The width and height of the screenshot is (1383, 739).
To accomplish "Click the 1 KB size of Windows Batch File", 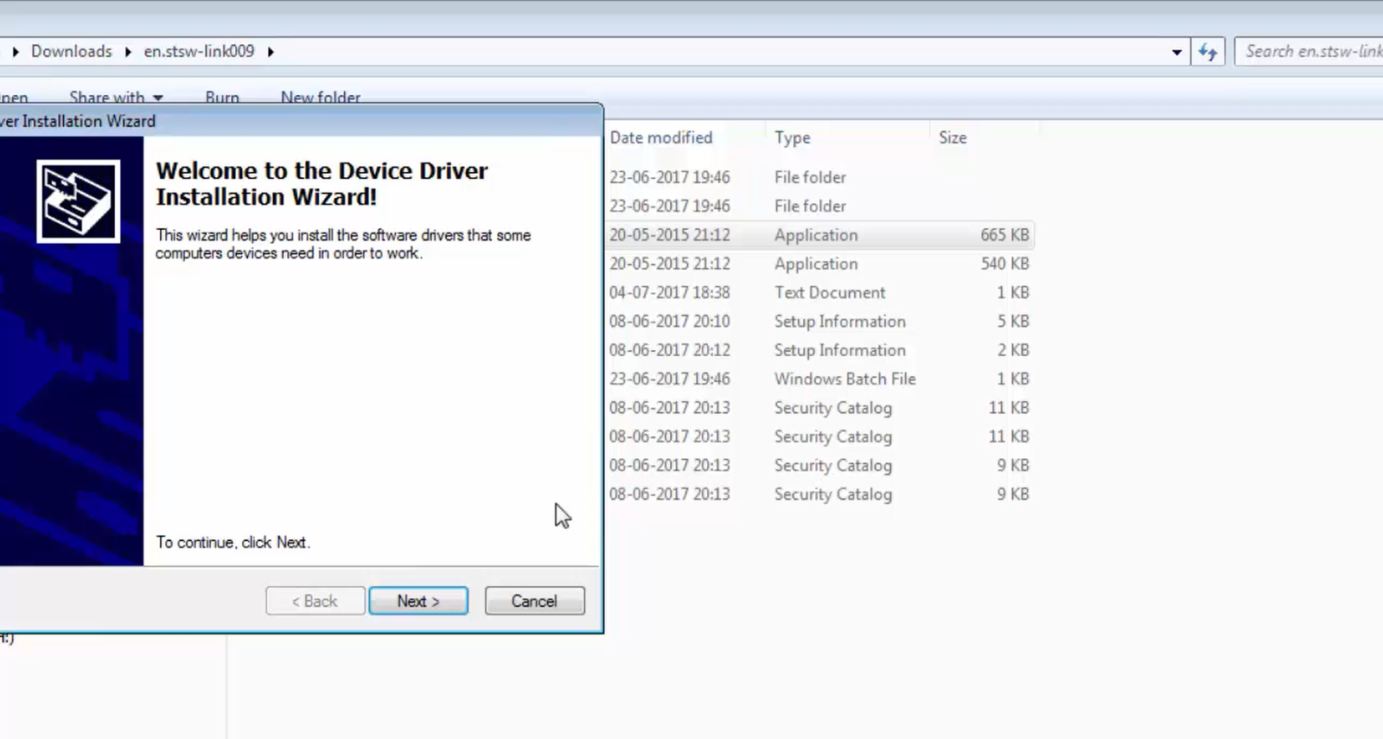I will coord(1013,379).
